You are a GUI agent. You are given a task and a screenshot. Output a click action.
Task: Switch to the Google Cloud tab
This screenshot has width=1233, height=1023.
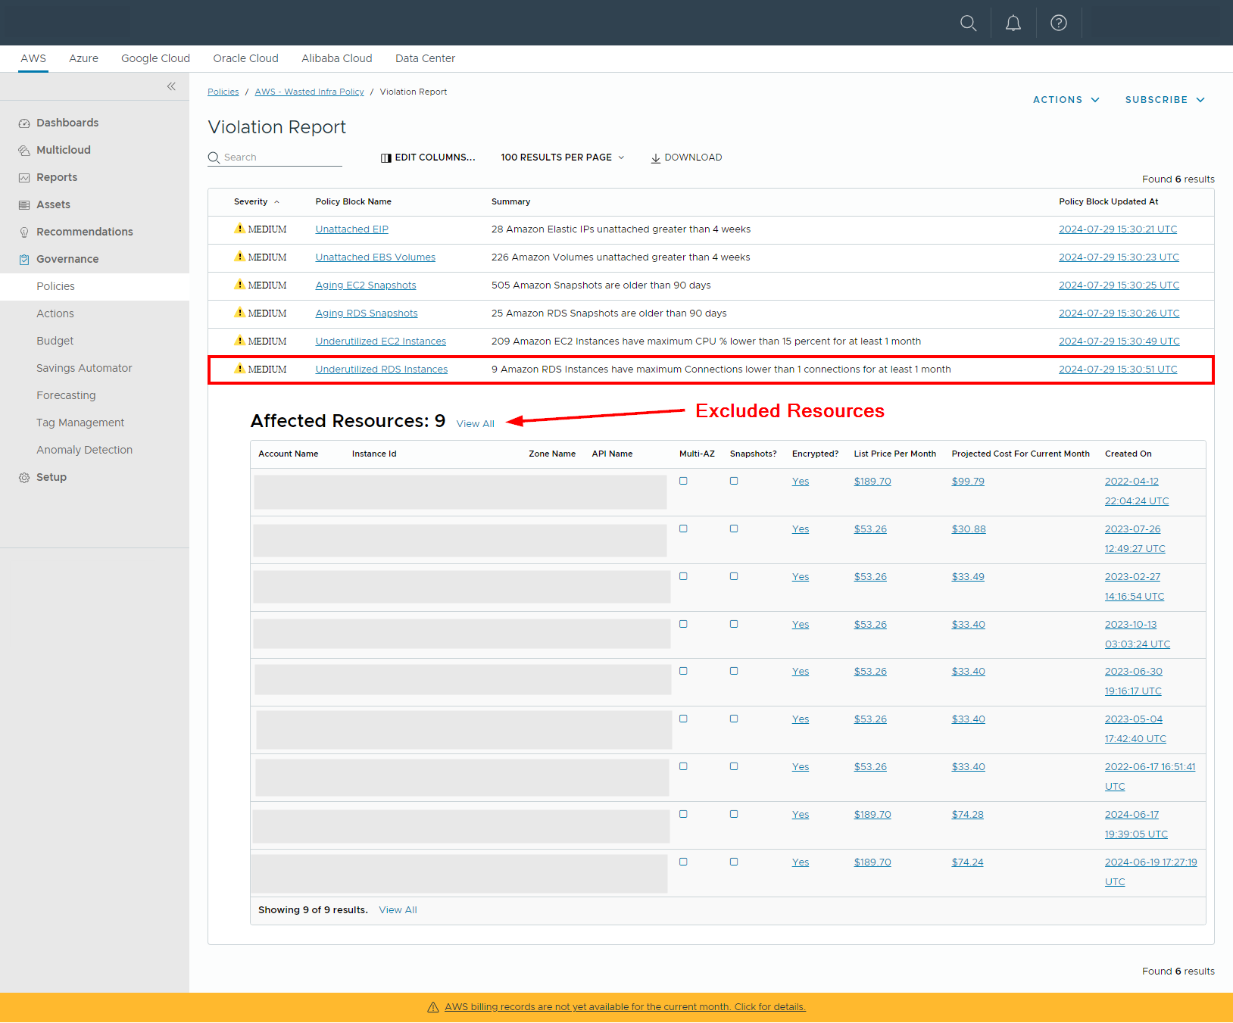coord(155,58)
